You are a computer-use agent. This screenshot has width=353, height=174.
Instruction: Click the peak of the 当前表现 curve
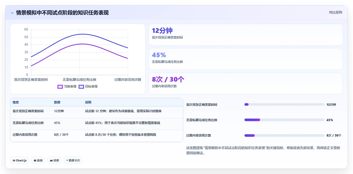82,44
